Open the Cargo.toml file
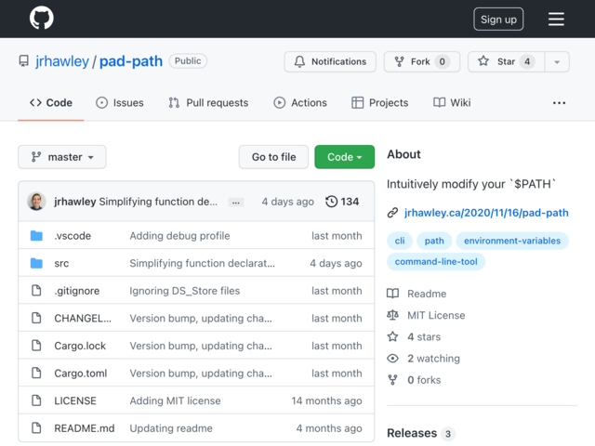The width and height of the screenshot is (595, 446). click(81, 374)
